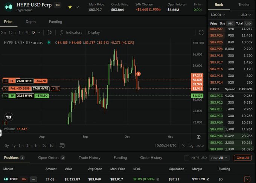This screenshot has height=183, width=256.
Task: Switch to the Trades tab
Action: pyautogui.click(x=244, y=5)
